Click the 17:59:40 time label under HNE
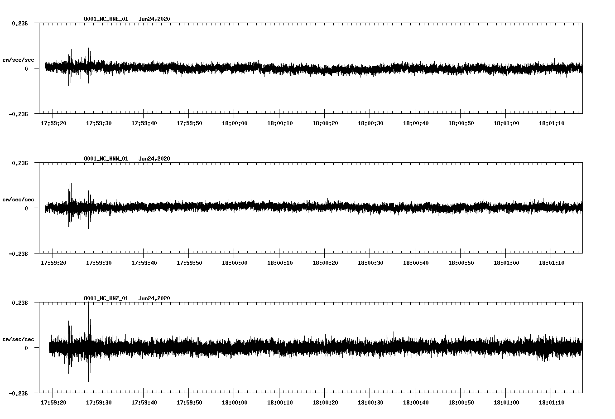 144,123
